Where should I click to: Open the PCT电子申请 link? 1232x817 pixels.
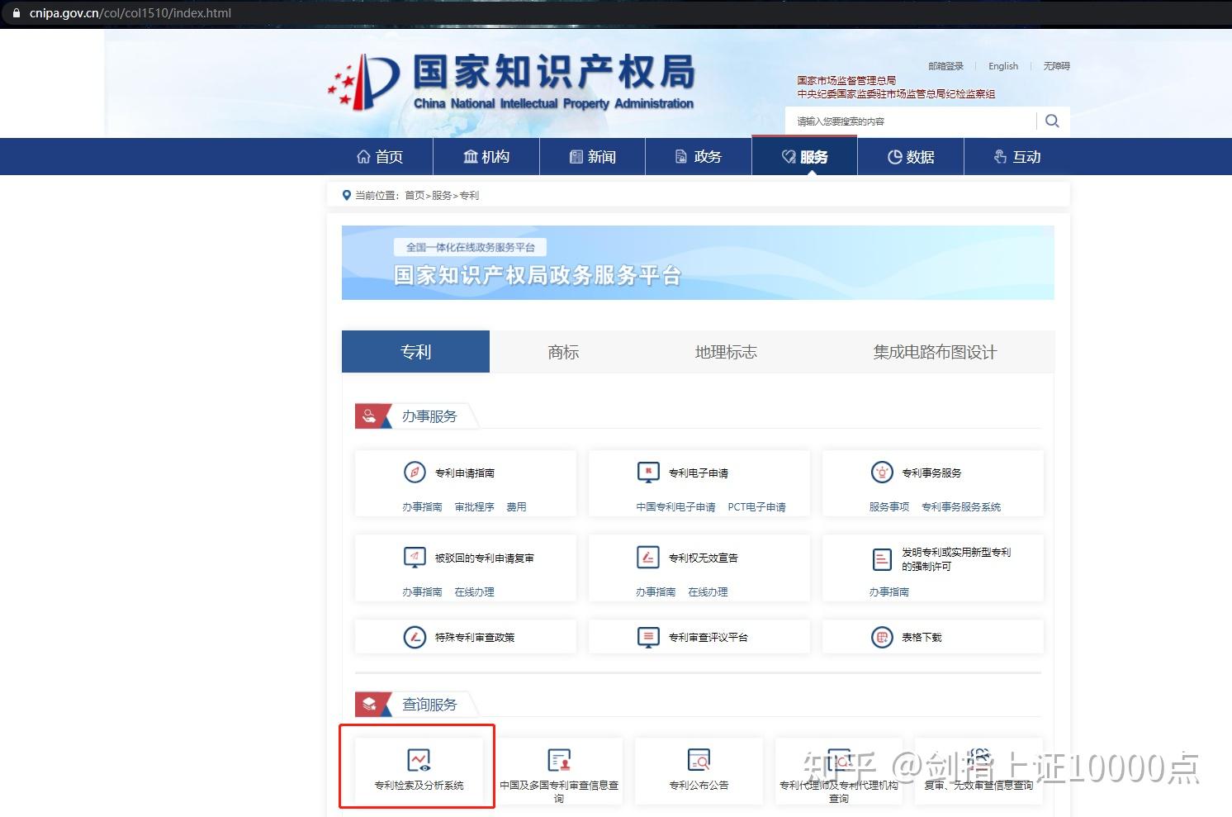(x=756, y=506)
